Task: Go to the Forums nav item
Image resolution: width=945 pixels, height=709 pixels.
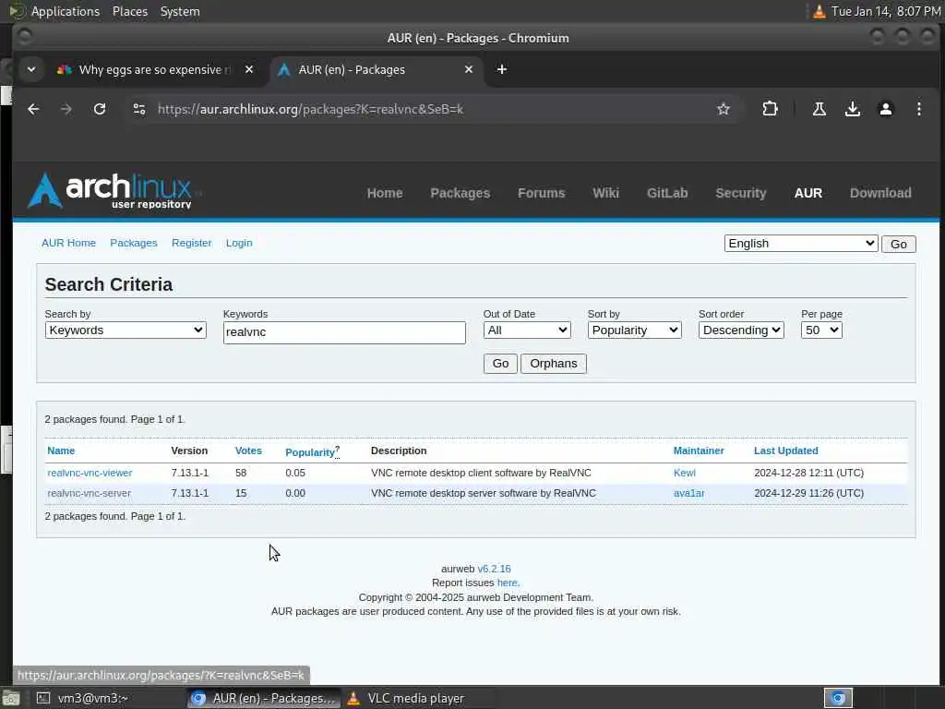Action: 541,193
